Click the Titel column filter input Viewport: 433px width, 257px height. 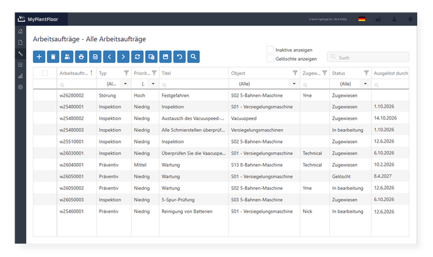194,84
